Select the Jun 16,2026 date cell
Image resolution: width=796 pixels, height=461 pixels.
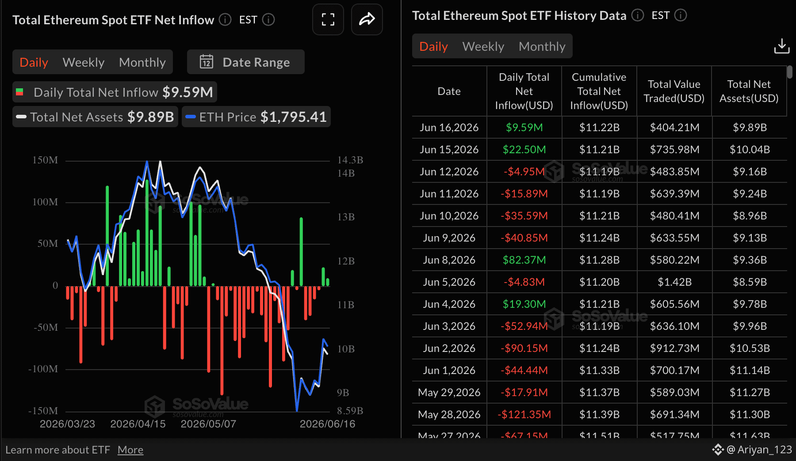click(x=449, y=127)
